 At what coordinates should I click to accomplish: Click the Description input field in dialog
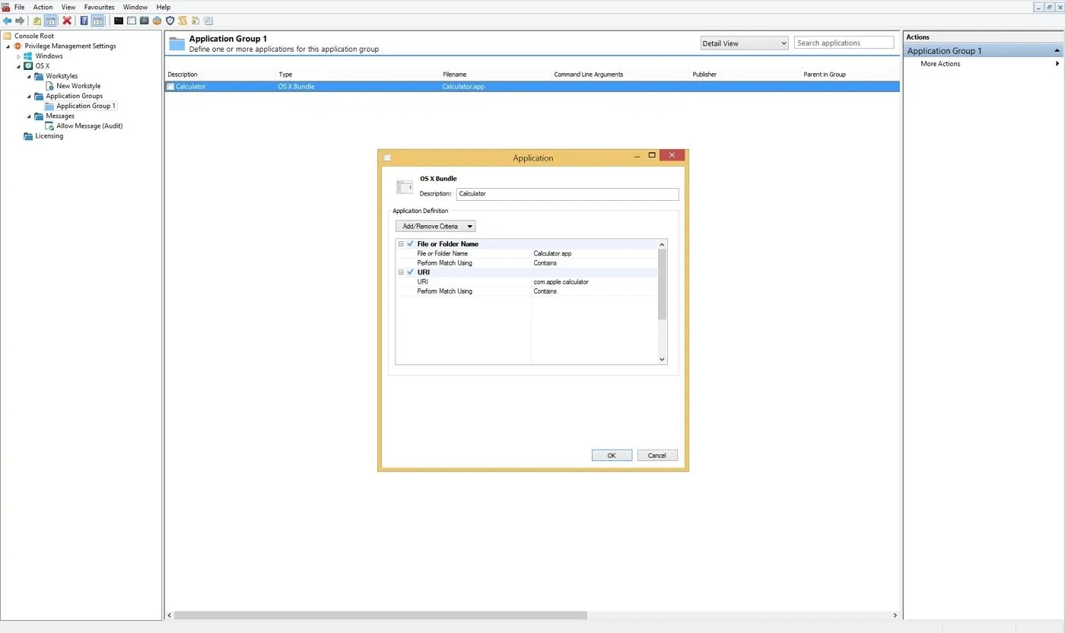coord(567,194)
